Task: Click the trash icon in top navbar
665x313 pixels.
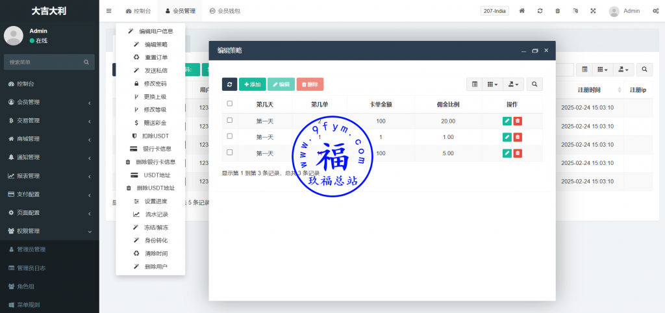Action: click(x=558, y=11)
